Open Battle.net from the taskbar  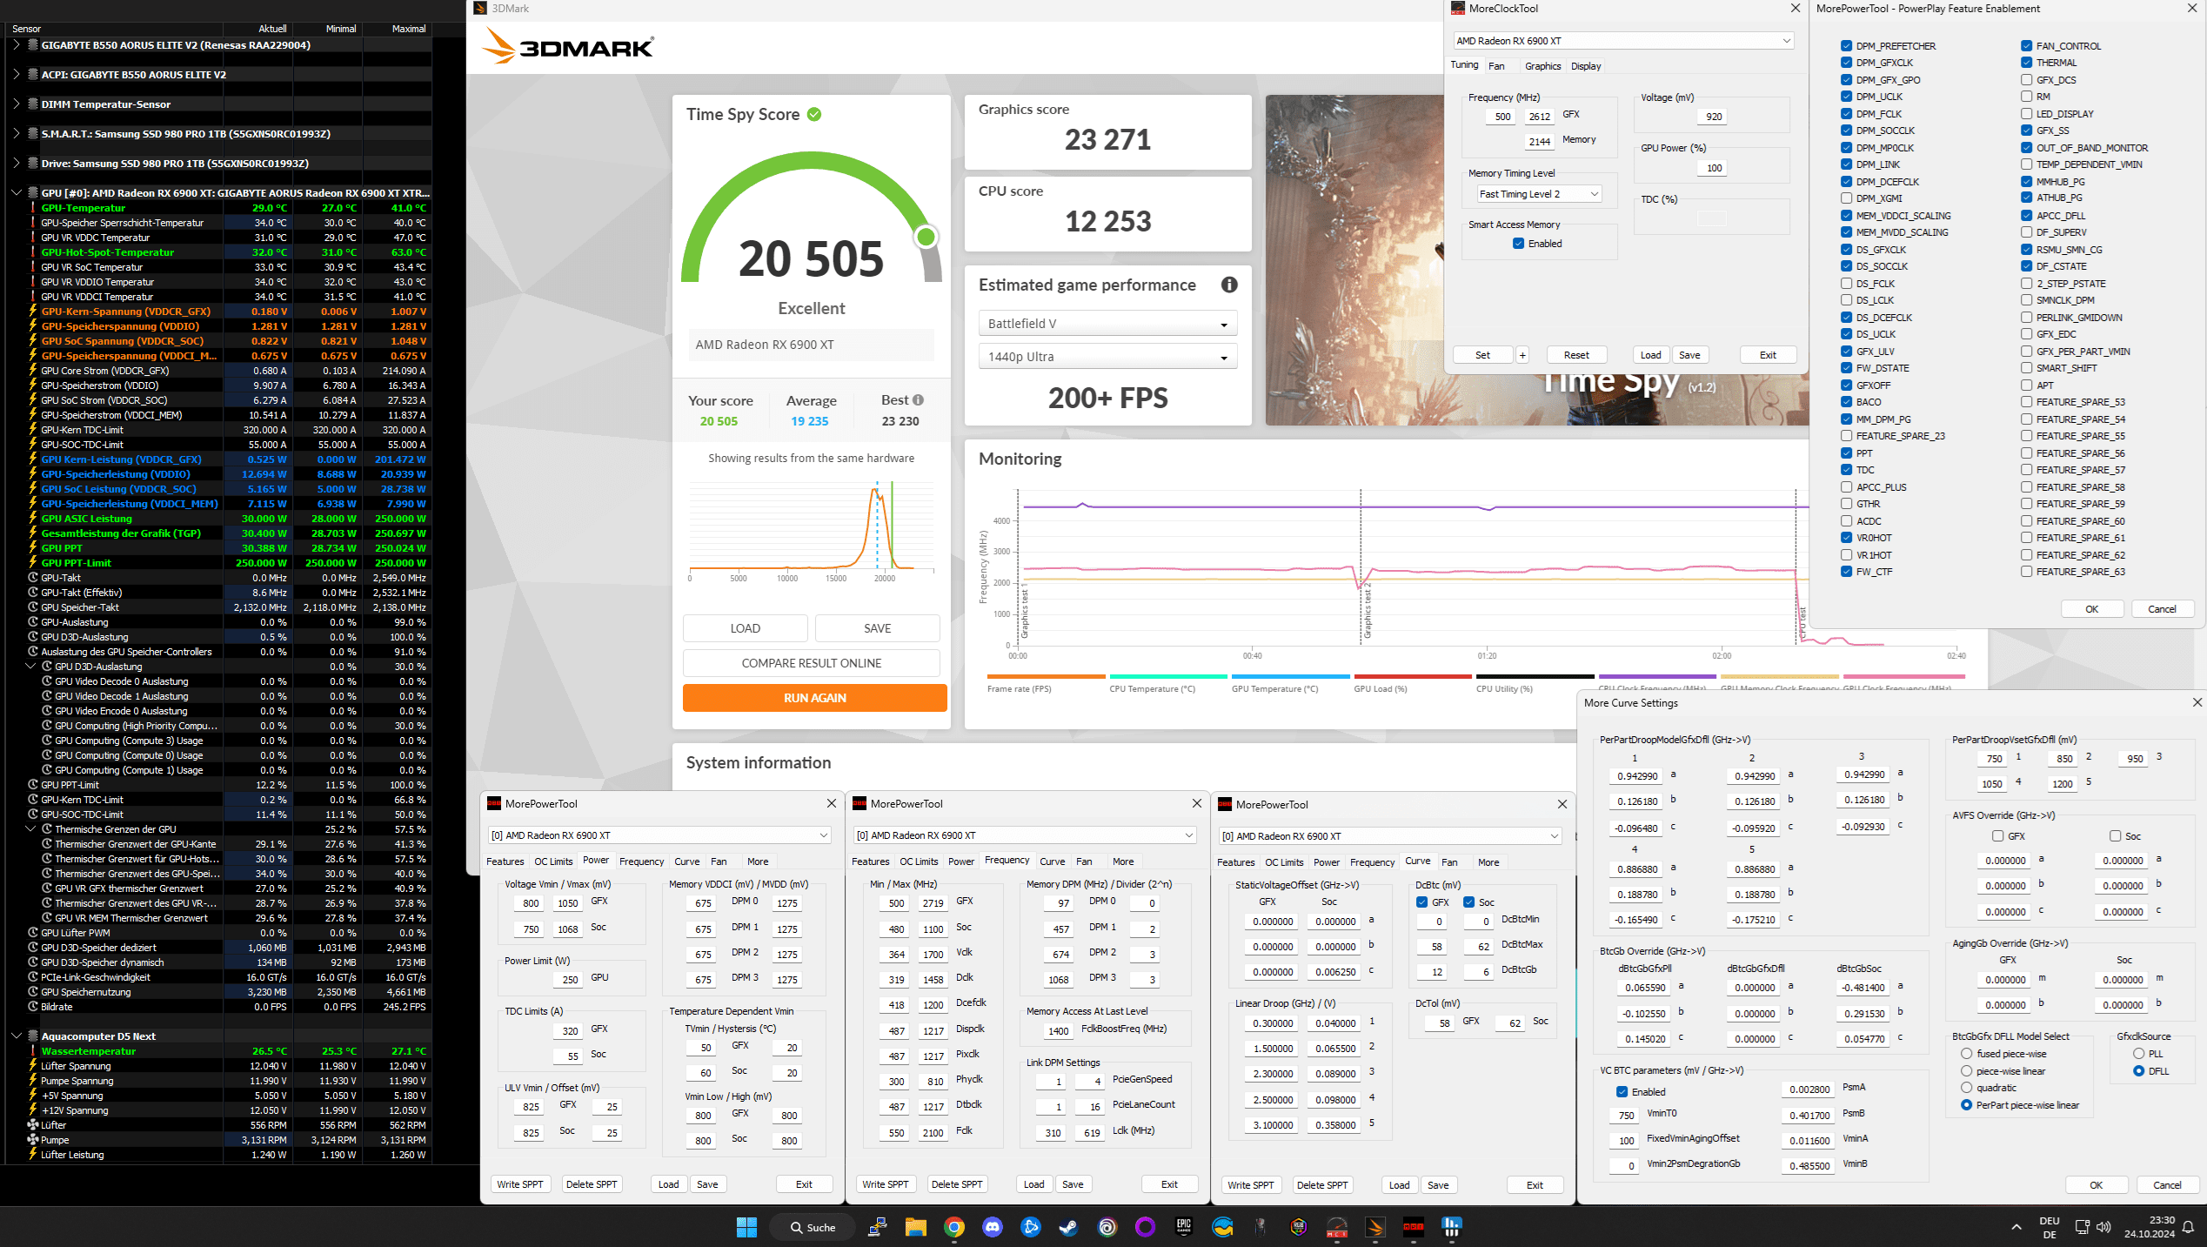coord(1031,1227)
